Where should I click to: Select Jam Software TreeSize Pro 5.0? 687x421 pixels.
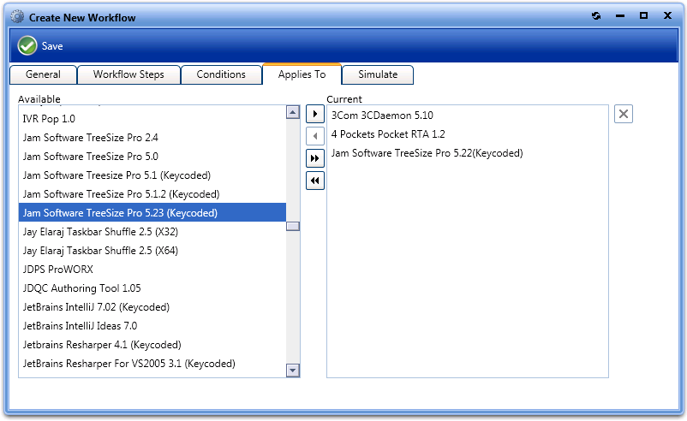(x=152, y=157)
